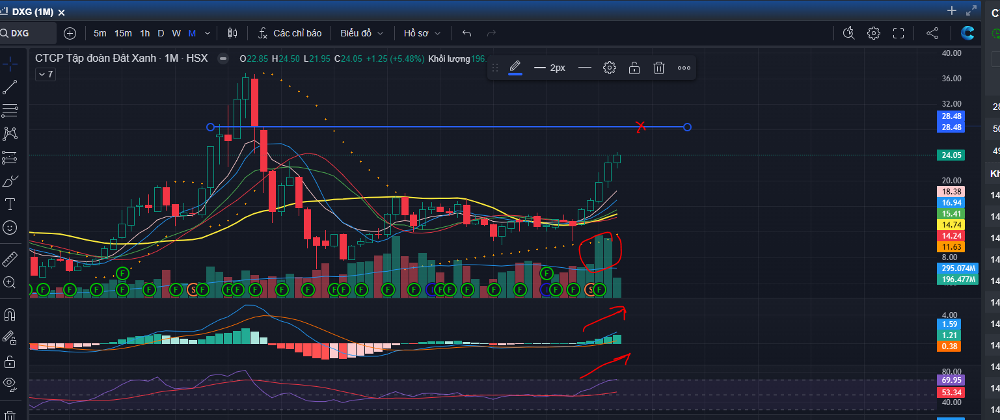Open the forecast and position tools
Image resolution: width=1000 pixels, height=420 pixels.
pyautogui.click(x=10, y=157)
